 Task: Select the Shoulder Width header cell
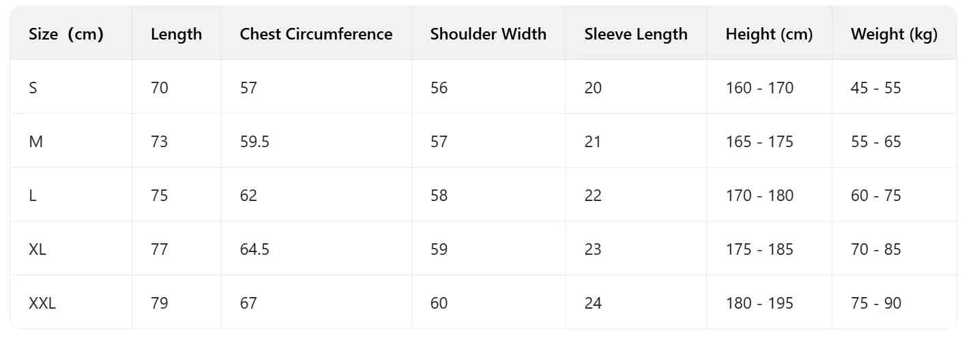(488, 34)
